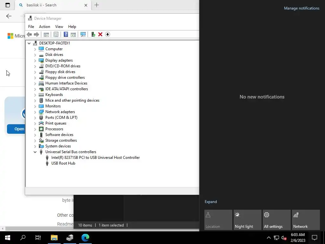Viewport: 325px width, 244px height.
Task: Select Ports (COM & LPT) entry
Action: (61, 118)
